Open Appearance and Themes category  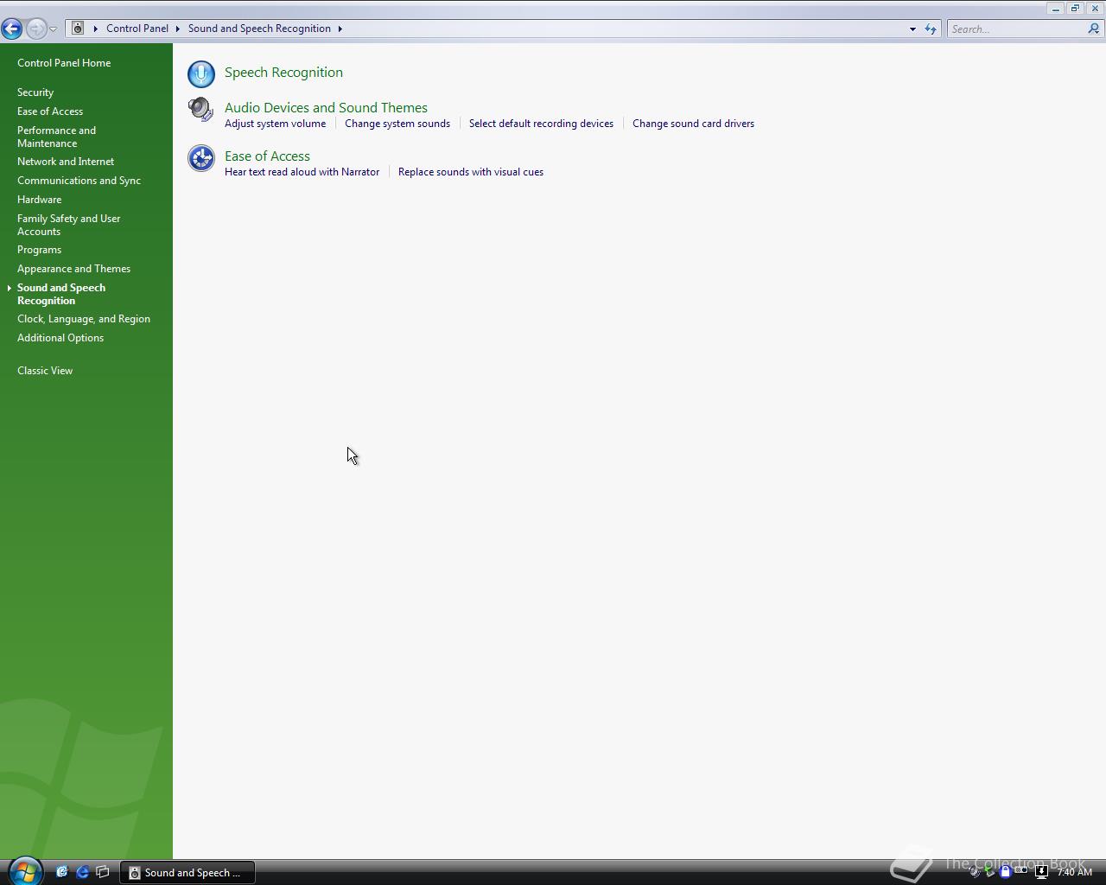pyautogui.click(x=73, y=269)
